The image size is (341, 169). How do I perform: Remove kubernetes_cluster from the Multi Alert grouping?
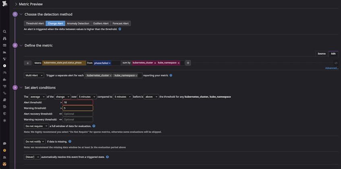[110, 76]
